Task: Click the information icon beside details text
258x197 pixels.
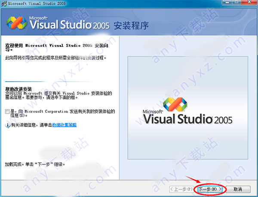Action: 8,125
